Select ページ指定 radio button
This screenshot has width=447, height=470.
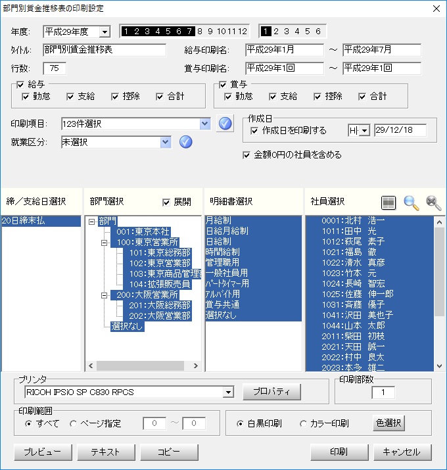coord(73,423)
